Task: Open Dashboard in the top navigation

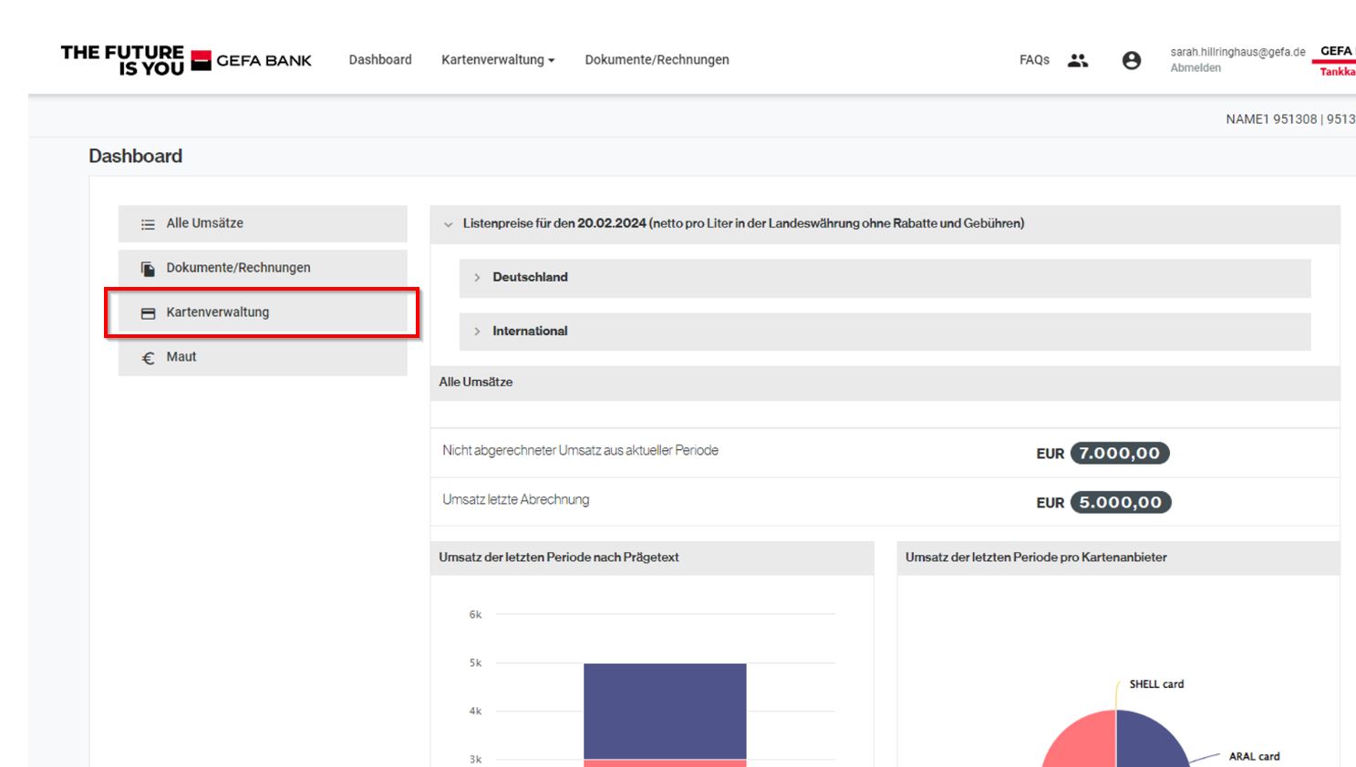Action: point(380,60)
